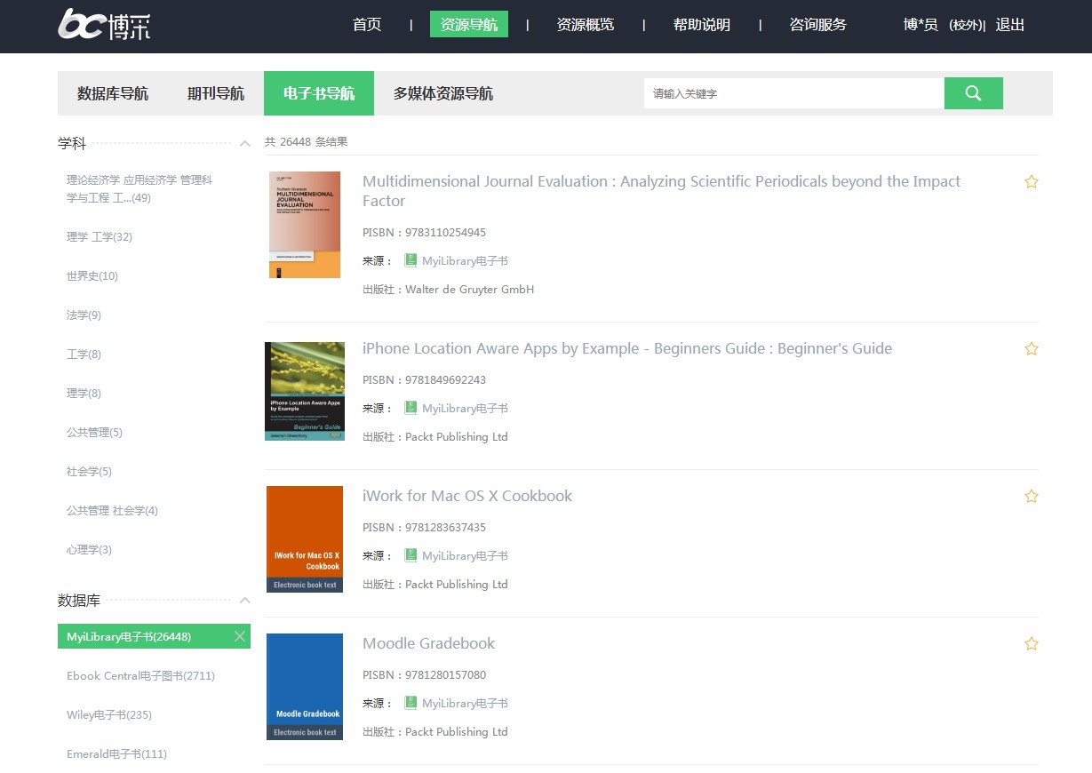Go to 资源概览 in top menu
Screen dimensions: 1092x773
click(585, 25)
